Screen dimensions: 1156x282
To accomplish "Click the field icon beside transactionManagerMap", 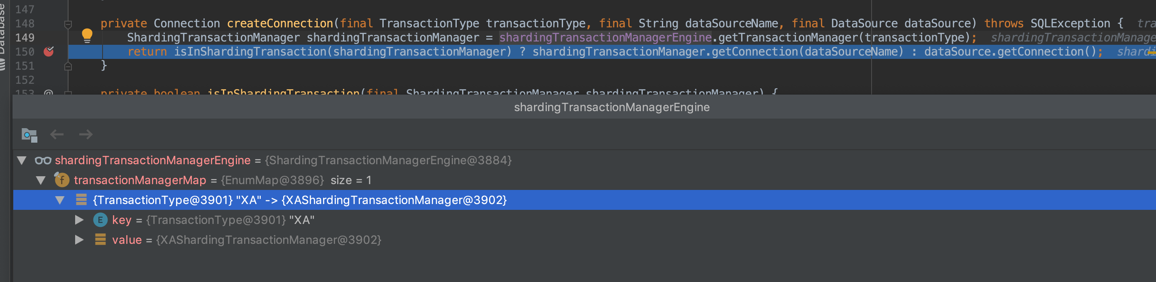I will tap(63, 180).
